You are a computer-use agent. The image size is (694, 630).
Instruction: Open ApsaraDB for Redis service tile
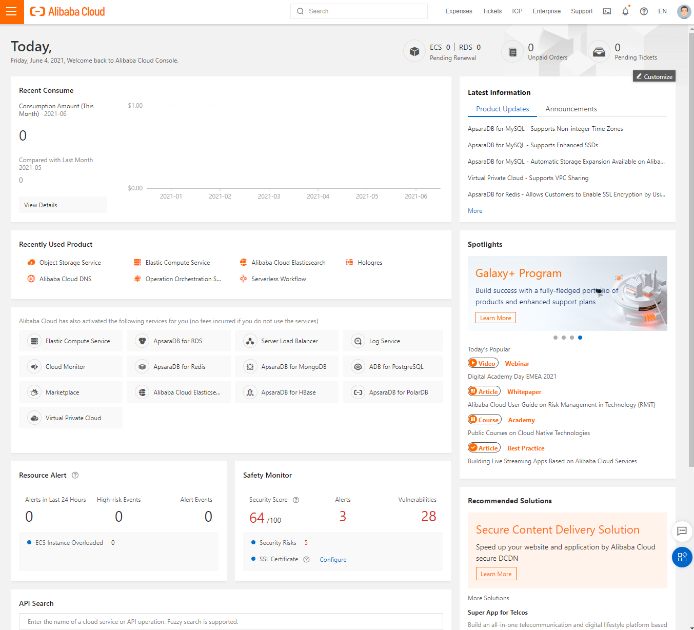click(179, 366)
